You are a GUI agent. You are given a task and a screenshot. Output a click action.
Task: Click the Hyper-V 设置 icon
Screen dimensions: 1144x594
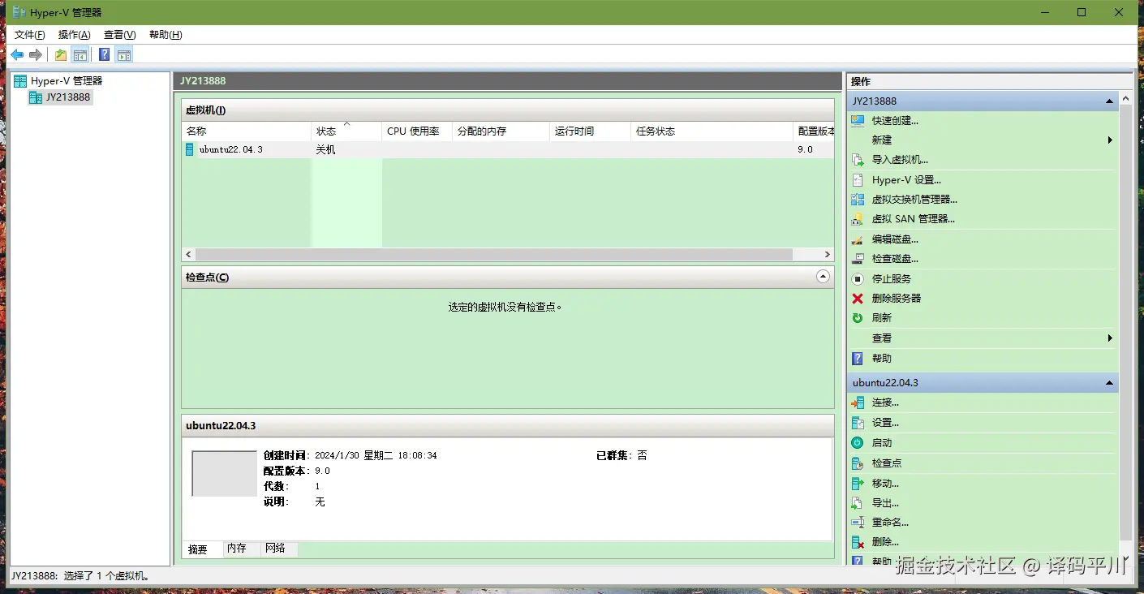(x=858, y=180)
